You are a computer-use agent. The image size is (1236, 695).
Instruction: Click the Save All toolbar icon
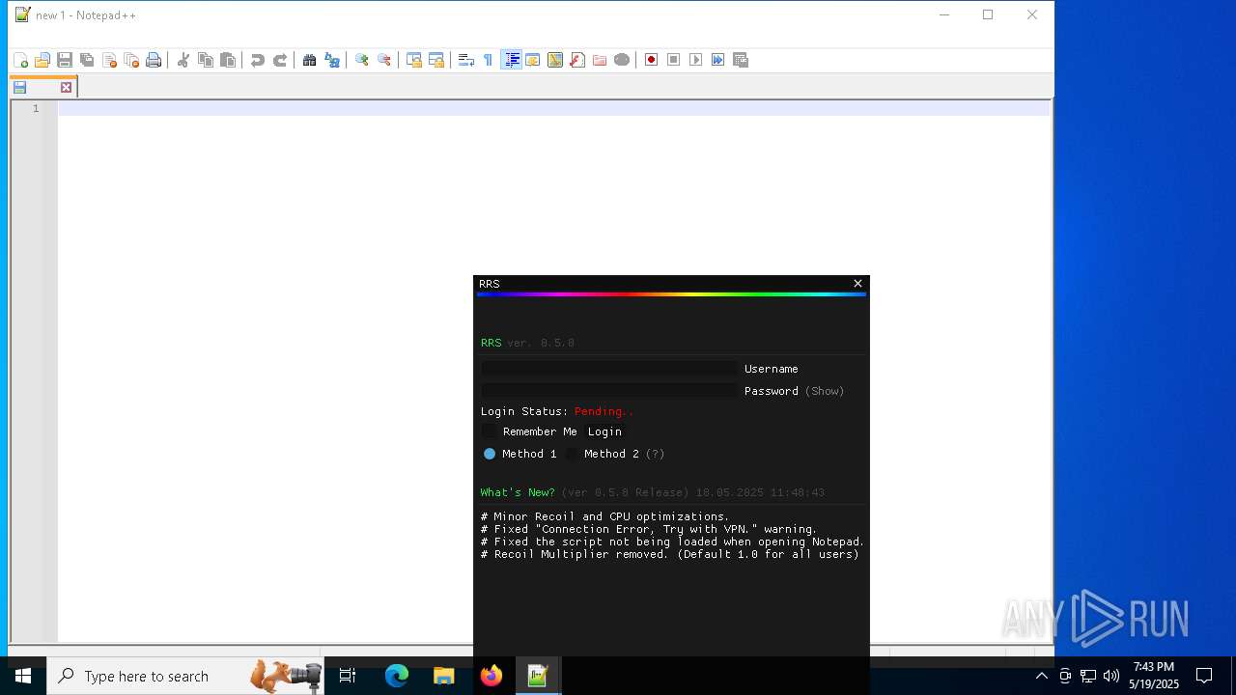click(x=87, y=60)
